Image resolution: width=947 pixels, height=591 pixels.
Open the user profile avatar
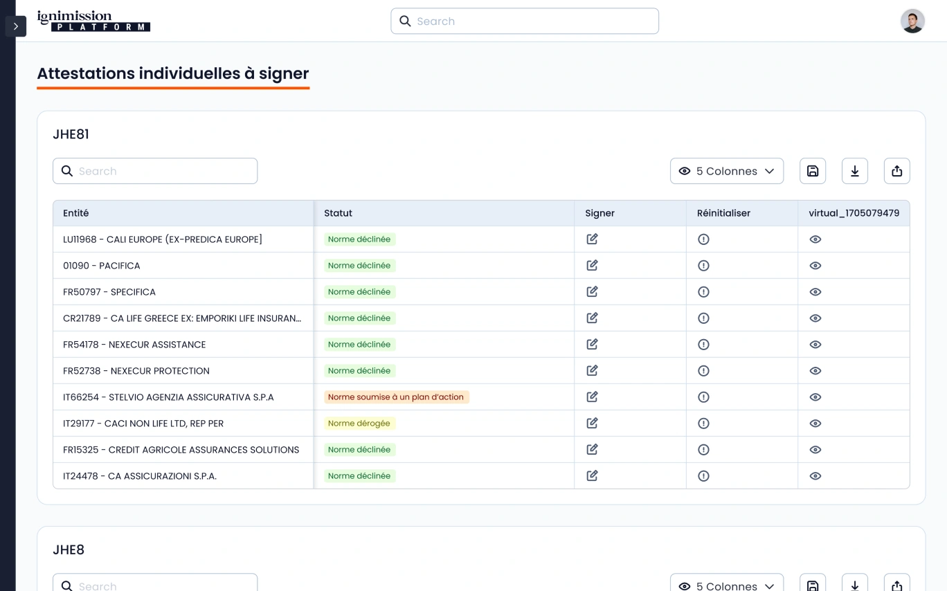[912, 21]
